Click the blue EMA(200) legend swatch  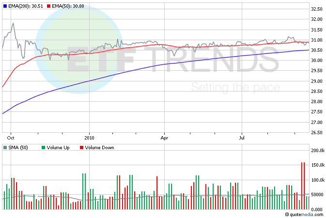(x=5, y=6)
